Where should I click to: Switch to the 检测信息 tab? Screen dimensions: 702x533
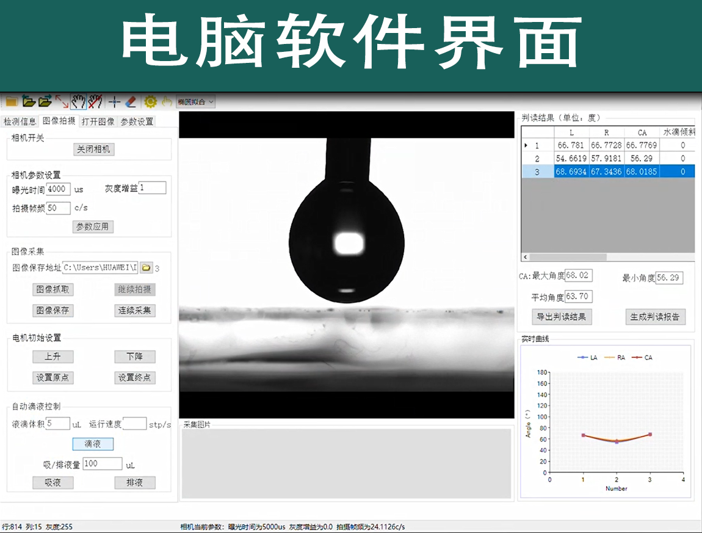coord(20,121)
